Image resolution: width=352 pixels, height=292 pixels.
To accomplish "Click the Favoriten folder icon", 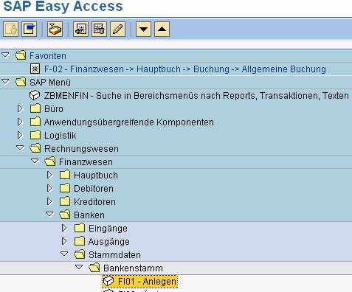I will click(21, 55).
